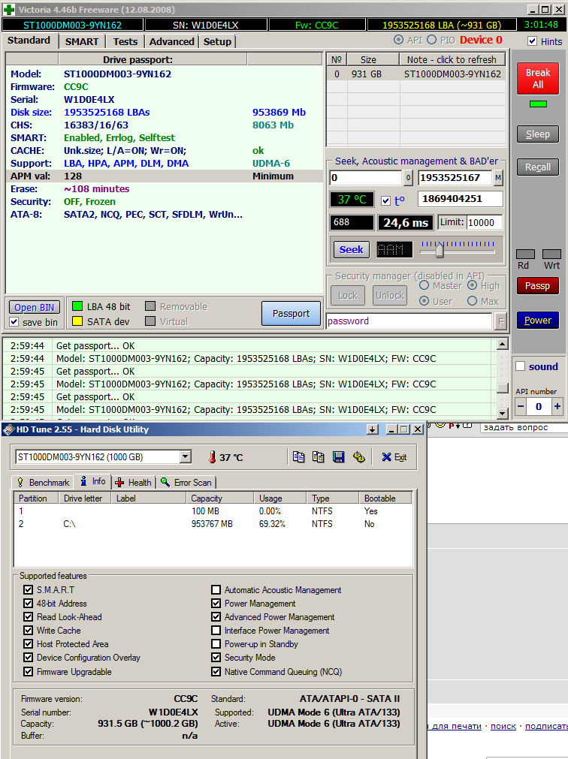568x759 pixels.
Task: Toggle the Hints checkbox
Action: click(533, 41)
